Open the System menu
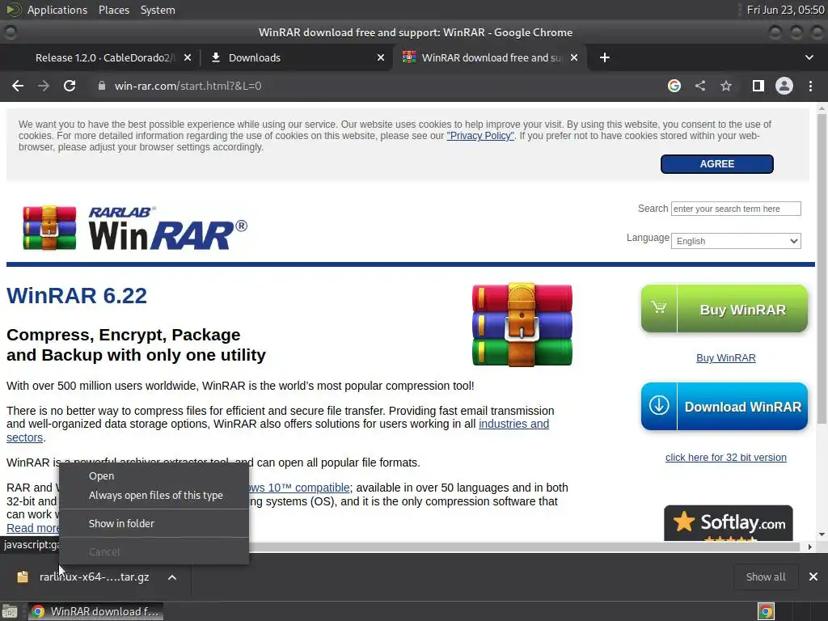The image size is (828, 621). pos(158,10)
